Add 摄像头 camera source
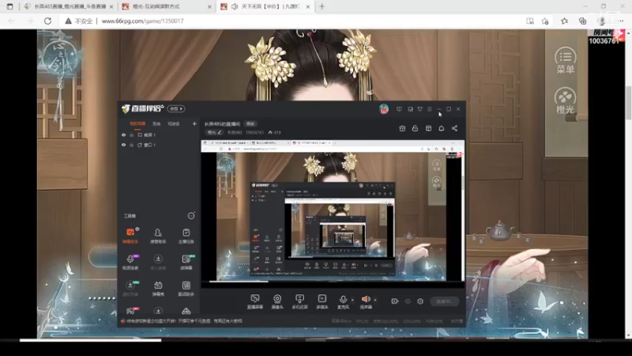 click(277, 301)
